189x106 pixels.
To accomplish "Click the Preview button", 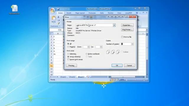I will click(x=71, y=65).
